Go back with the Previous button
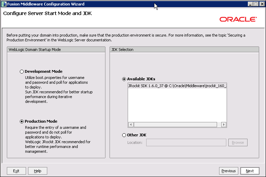Viewport: 266px width, 177px height. 228,171
